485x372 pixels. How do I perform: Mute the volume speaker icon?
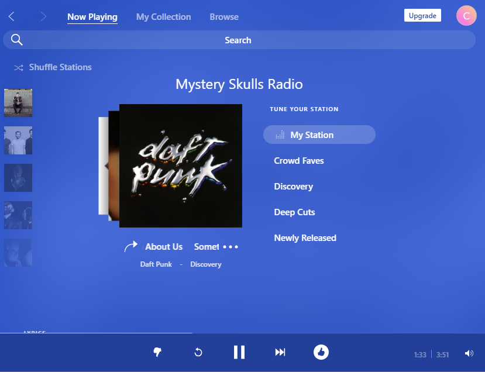click(x=469, y=353)
